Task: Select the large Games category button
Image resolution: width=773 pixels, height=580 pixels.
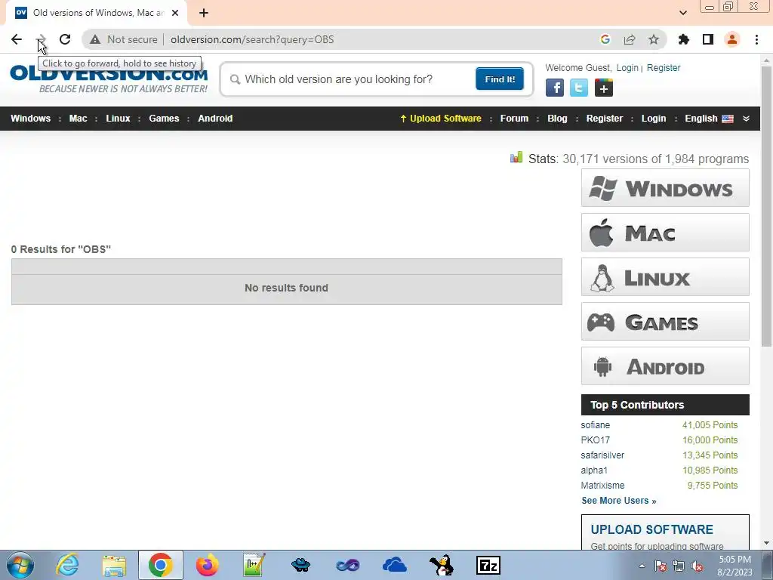Action: click(665, 322)
